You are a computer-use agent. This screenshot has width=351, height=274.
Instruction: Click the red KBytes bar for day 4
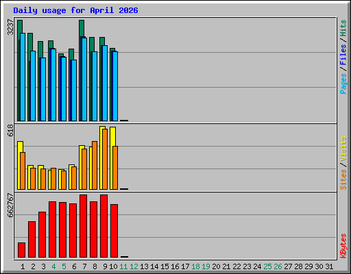52,229
